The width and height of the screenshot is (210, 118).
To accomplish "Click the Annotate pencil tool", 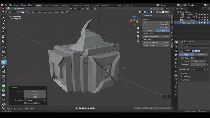I will pos(4,47).
